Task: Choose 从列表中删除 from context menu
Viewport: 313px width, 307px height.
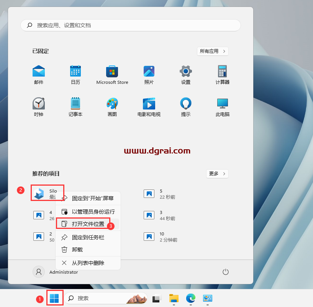Action: point(88,263)
